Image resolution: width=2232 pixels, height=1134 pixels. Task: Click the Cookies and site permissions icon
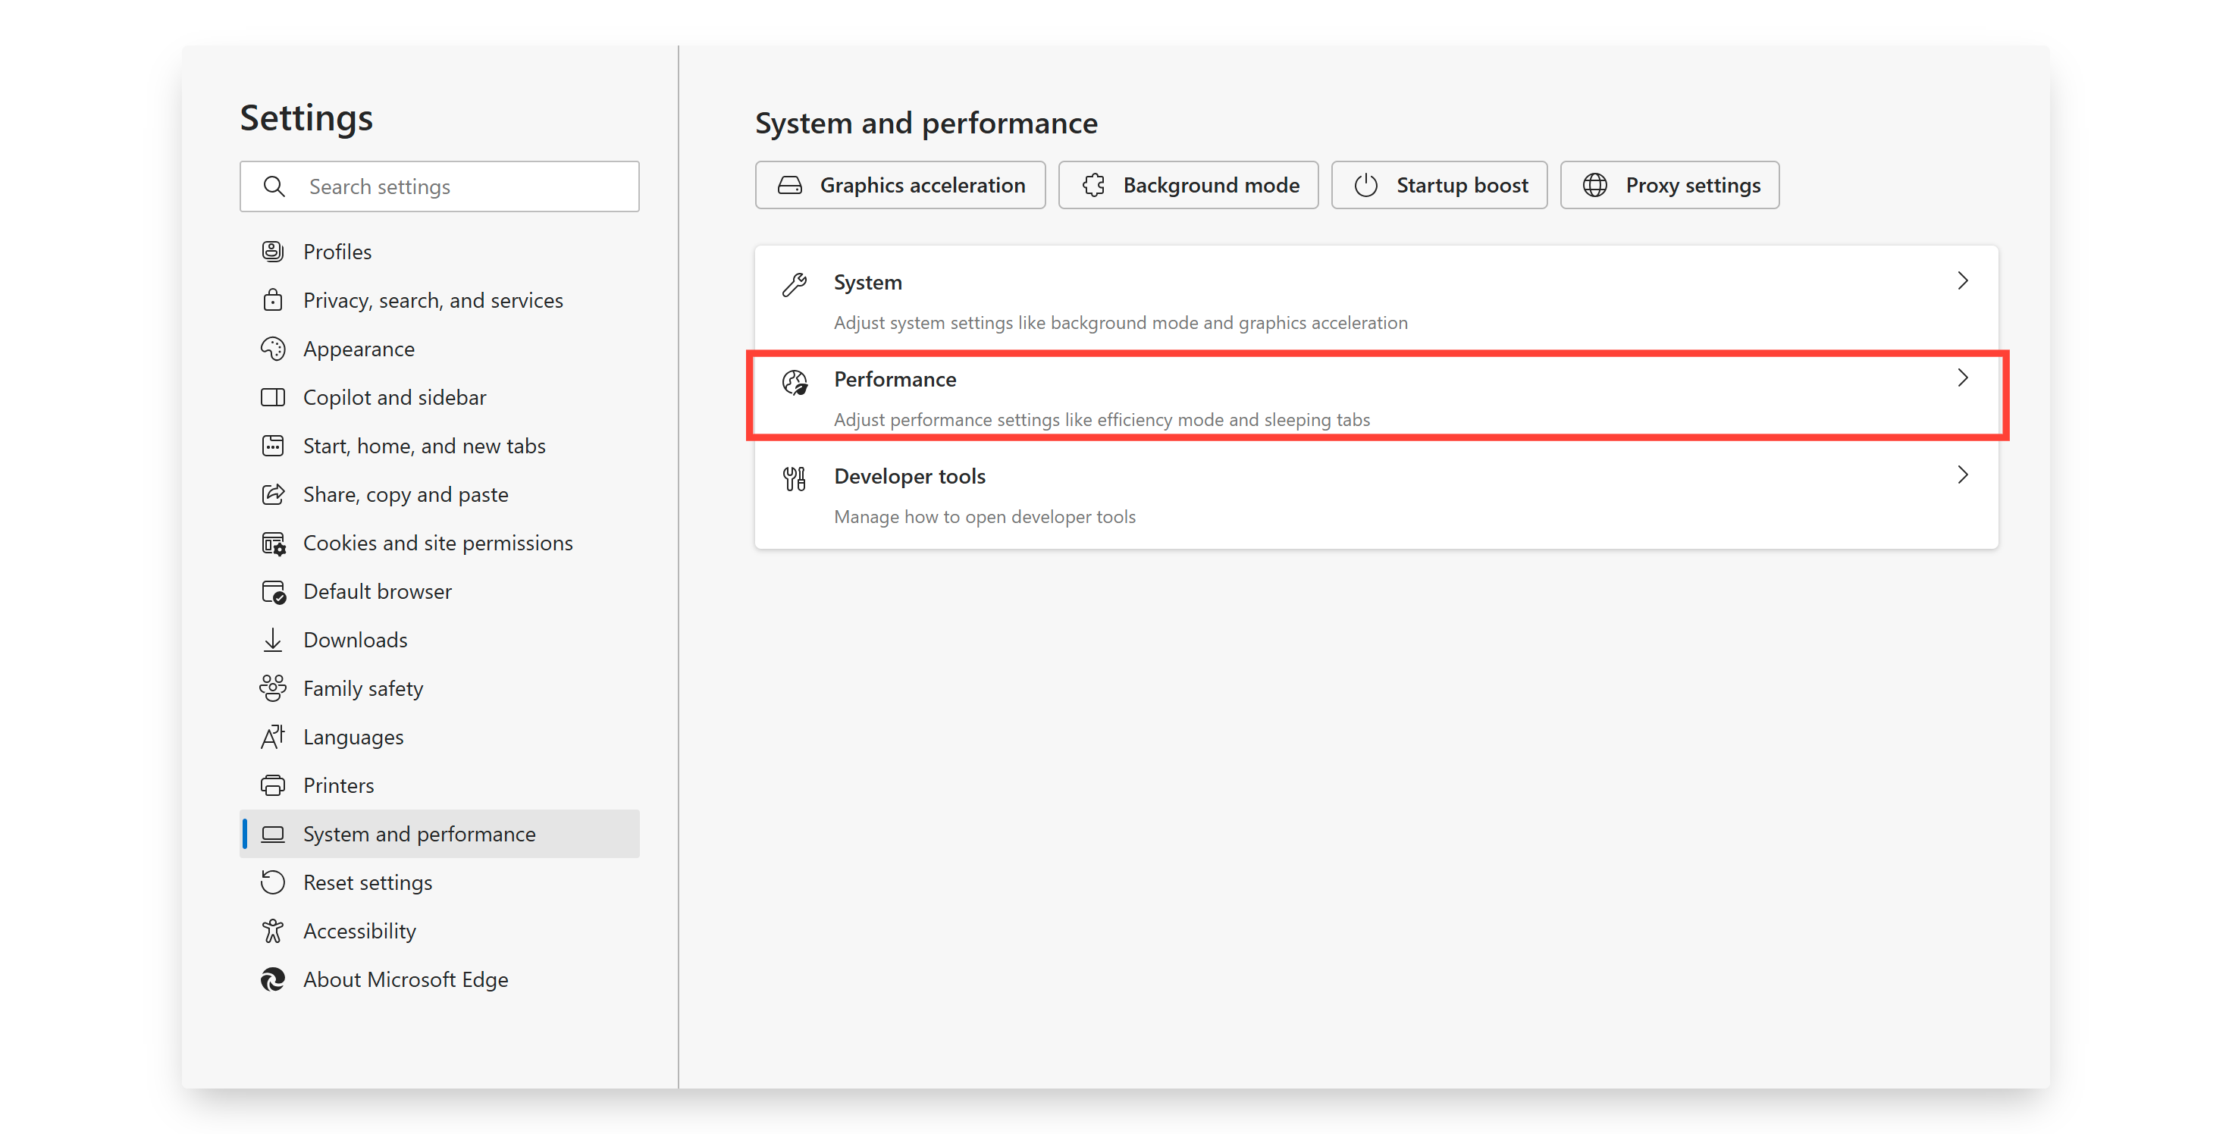(x=273, y=544)
